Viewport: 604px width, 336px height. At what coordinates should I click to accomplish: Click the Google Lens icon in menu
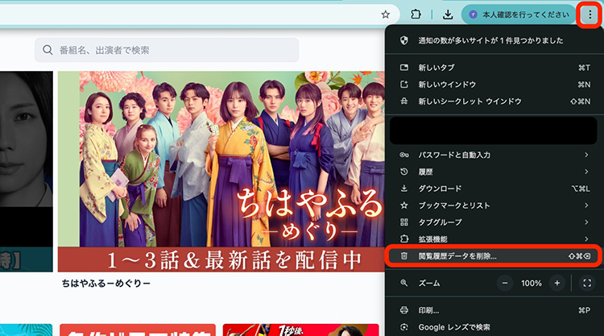pyautogui.click(x=403, y=327)
